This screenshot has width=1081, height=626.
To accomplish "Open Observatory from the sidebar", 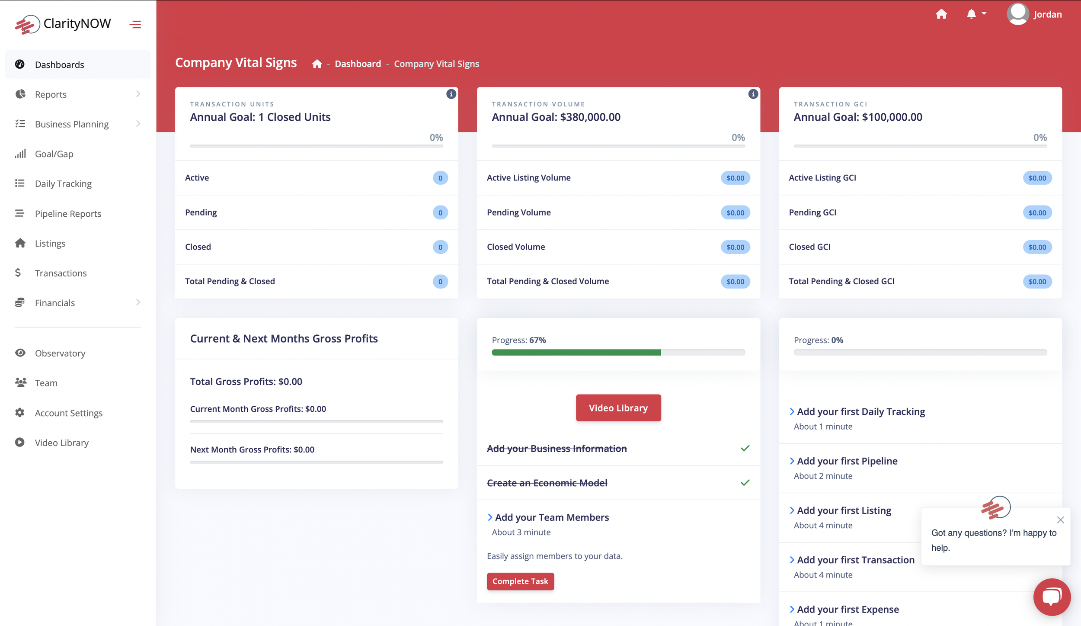I will (x=60, y=353).
